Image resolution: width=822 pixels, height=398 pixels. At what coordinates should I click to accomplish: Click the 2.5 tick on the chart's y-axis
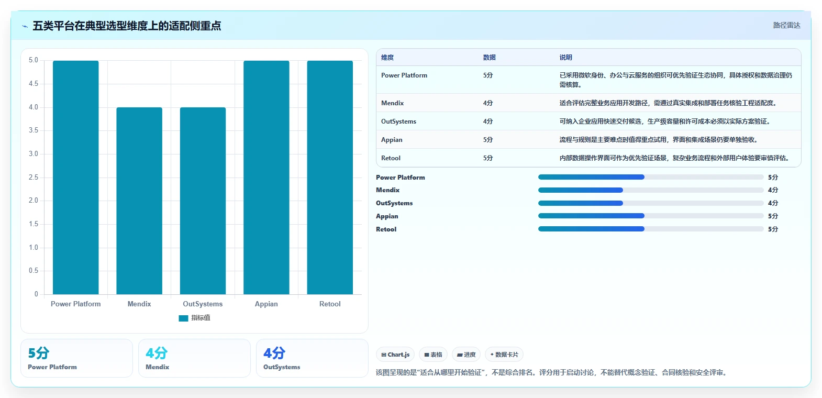[x=34, y=178]
